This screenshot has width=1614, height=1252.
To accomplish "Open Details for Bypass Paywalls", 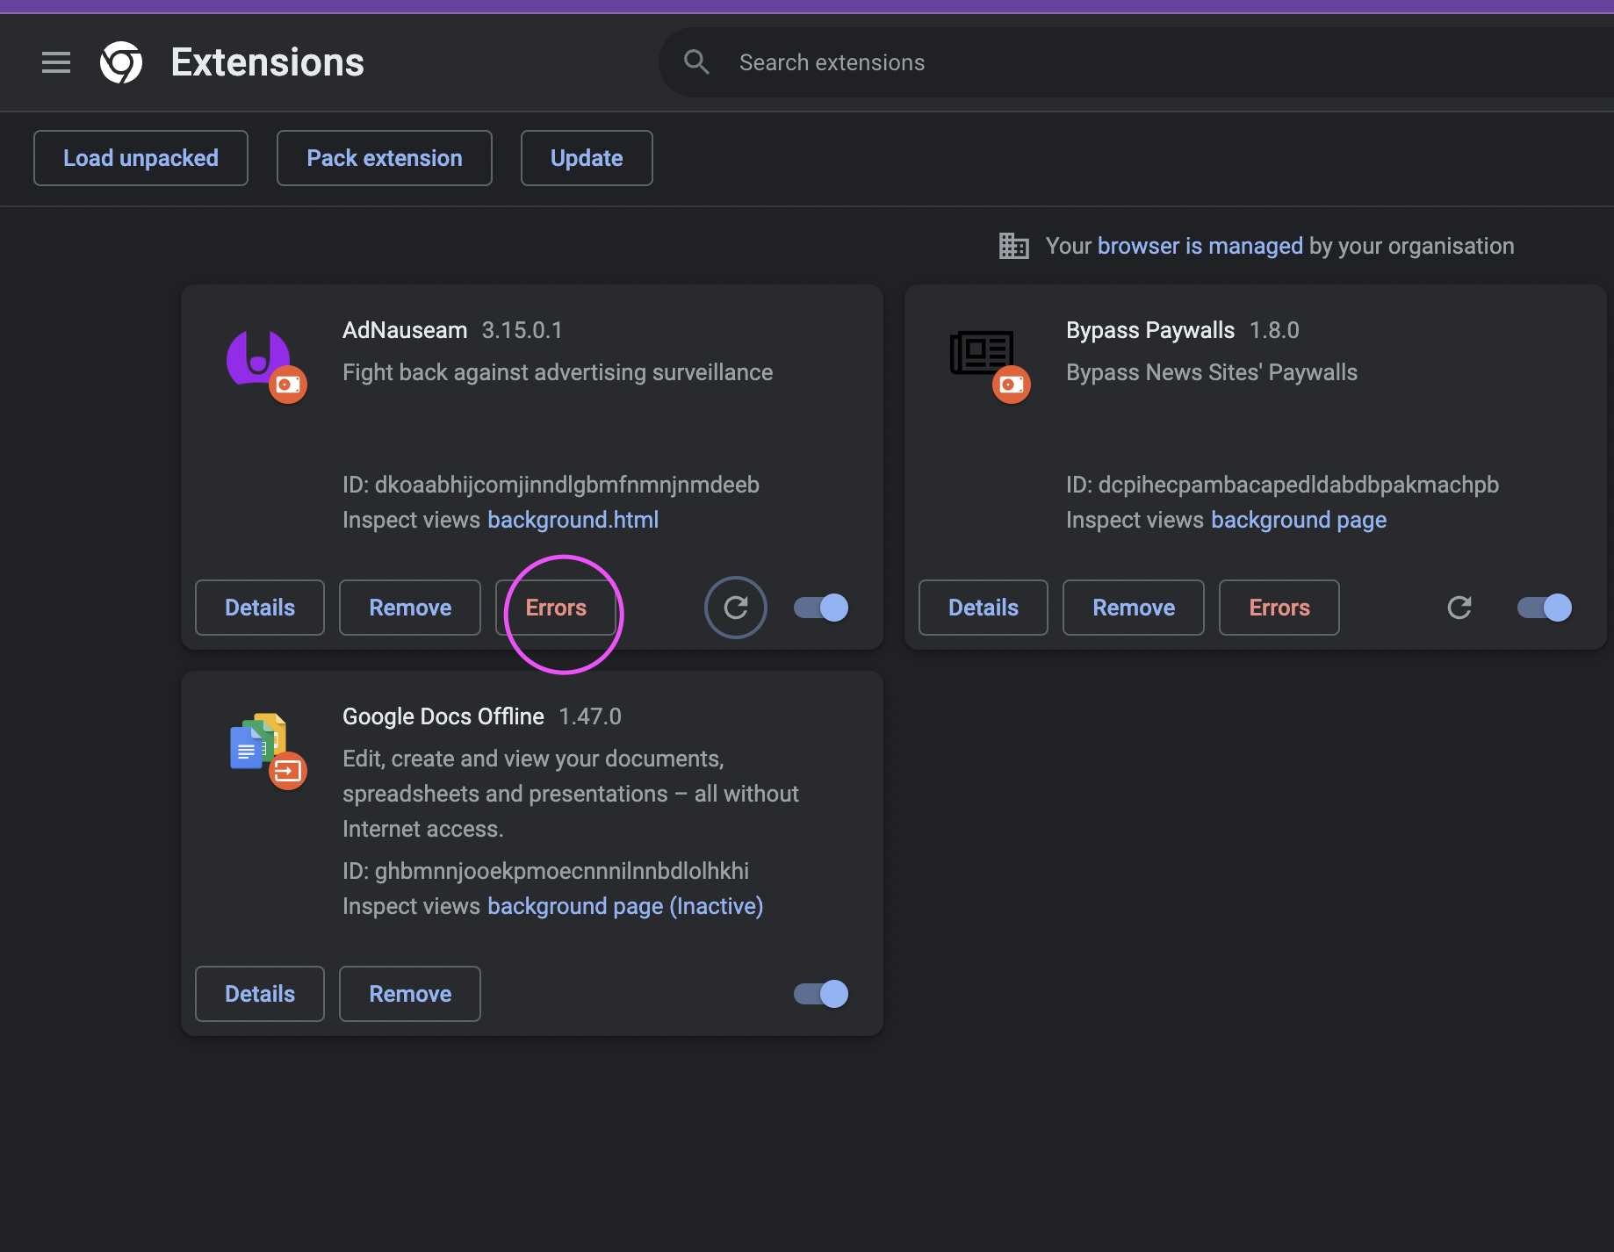I will click(x=983, y=607).
